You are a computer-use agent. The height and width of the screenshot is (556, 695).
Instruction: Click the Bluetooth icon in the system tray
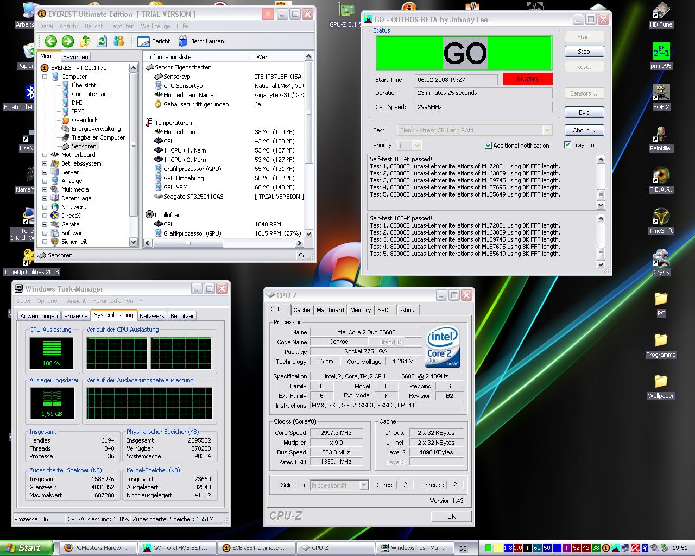point(645,548)
